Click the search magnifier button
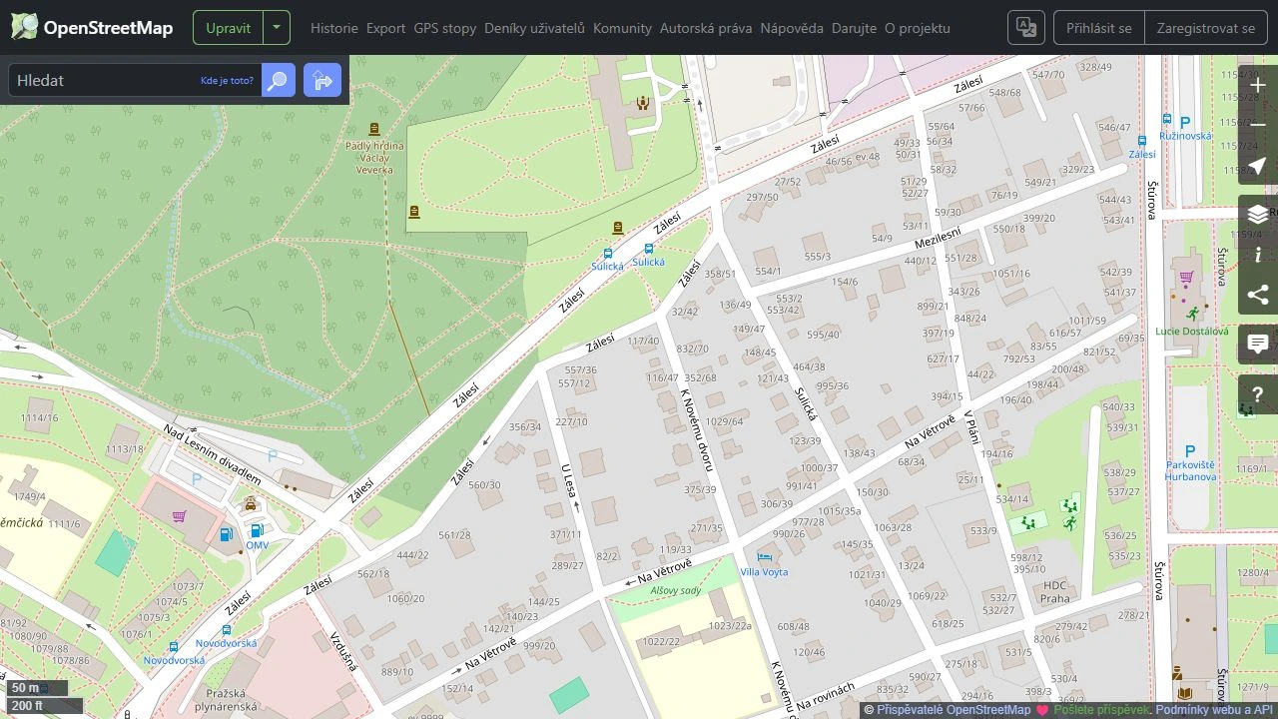This screenshot has height=719, width=1278. click(279, 80)
